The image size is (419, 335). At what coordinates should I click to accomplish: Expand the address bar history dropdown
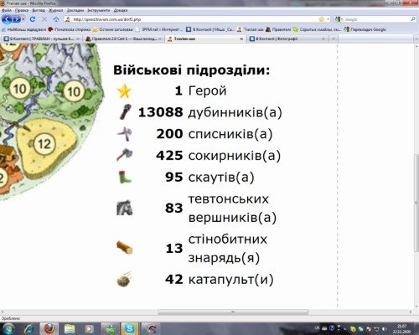(328, 19)
